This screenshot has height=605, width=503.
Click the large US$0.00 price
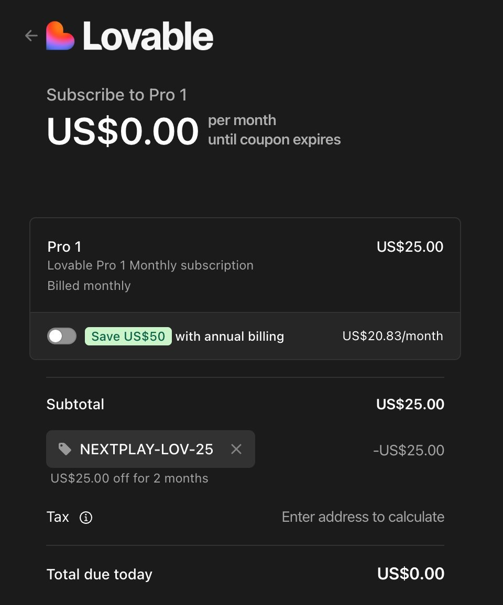[x=123, y=131]
